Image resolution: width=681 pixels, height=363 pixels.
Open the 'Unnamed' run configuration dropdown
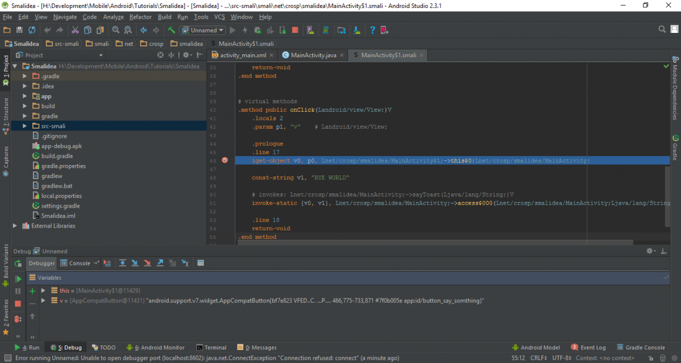click(x=202, y=30)
